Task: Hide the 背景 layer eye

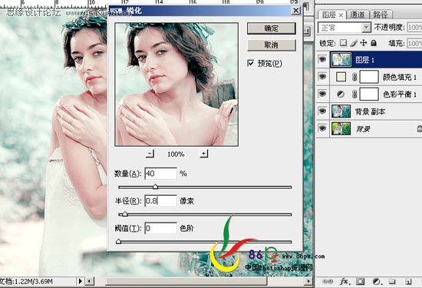Action: pyautogui.click(x=322, y=128)
